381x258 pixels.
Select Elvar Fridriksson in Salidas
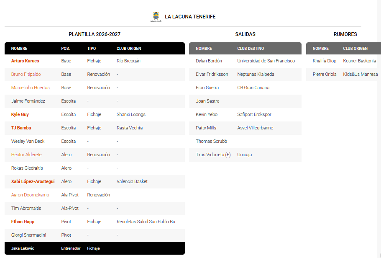click(212, 74)
